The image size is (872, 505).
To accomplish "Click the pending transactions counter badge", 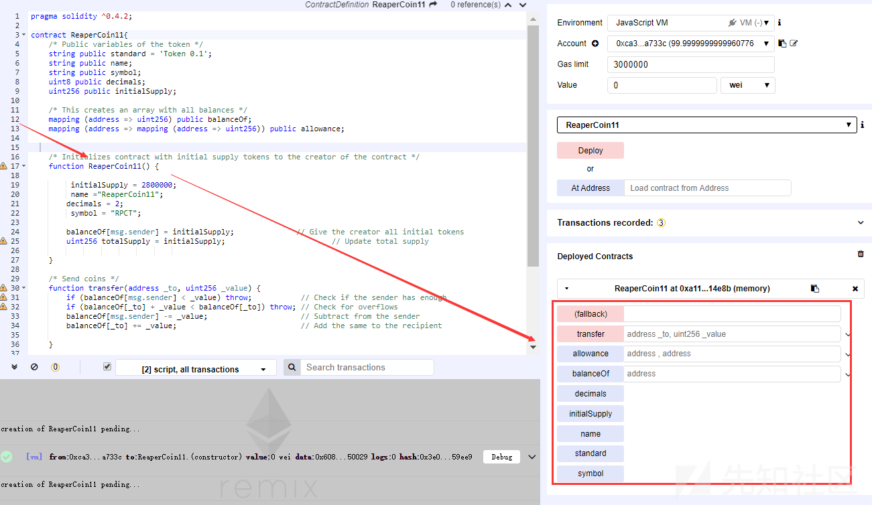I will tap(56, 367).
